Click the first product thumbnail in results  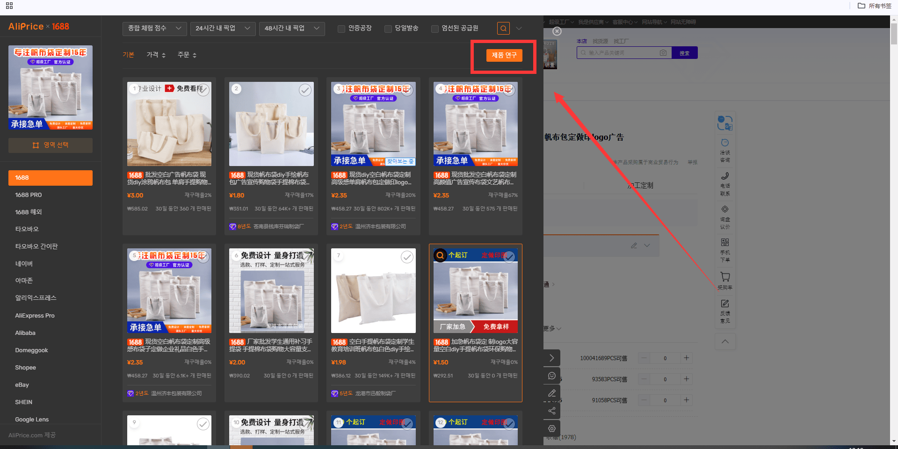[169, 124]
